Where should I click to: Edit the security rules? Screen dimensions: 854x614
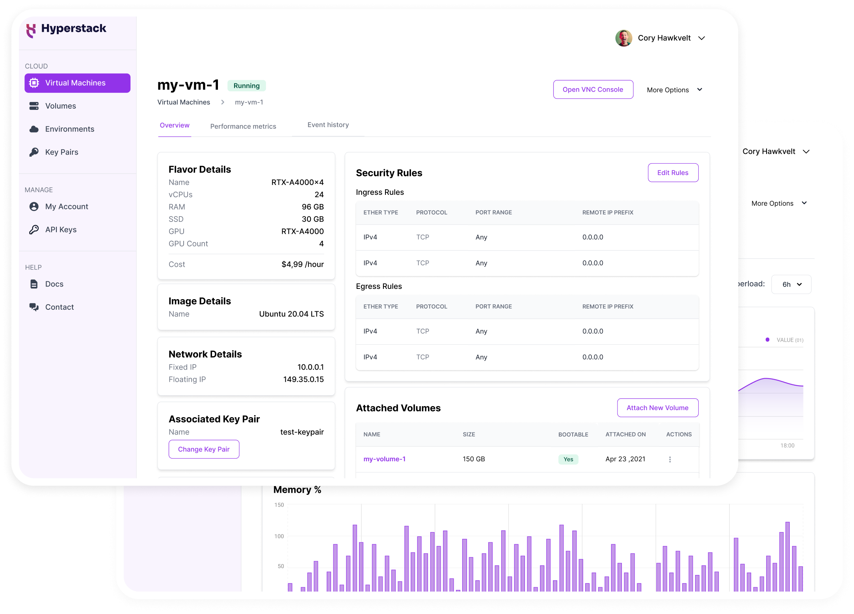673,172
